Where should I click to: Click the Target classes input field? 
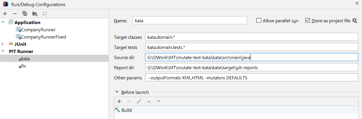tap(251, 37)
